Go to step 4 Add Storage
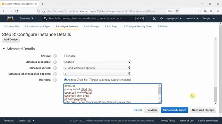Image resolution: width=222 pixels, height=124 pixels. [x=91, y=27]
